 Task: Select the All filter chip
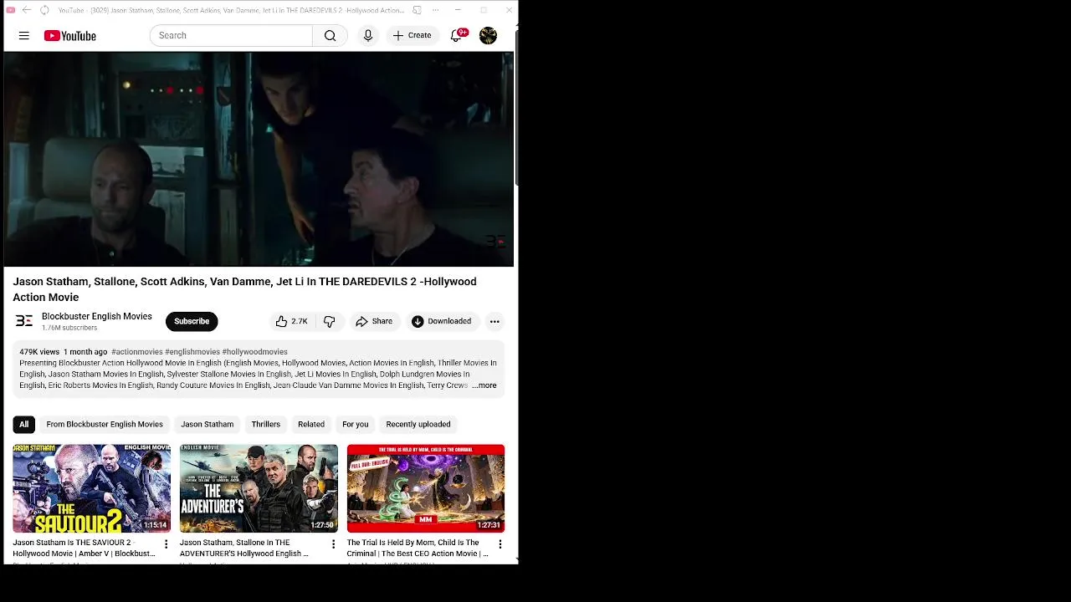tap(24, 424)
